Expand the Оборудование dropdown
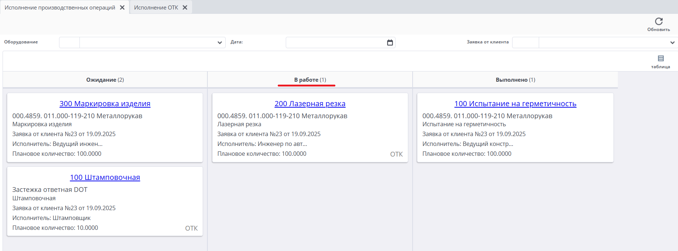The image size is (678, 251). pos(219,43)
